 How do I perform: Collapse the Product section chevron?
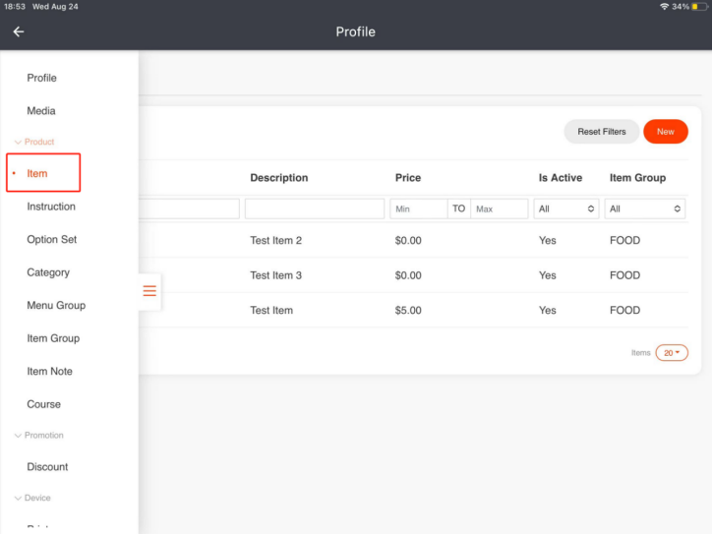(18, 143)
